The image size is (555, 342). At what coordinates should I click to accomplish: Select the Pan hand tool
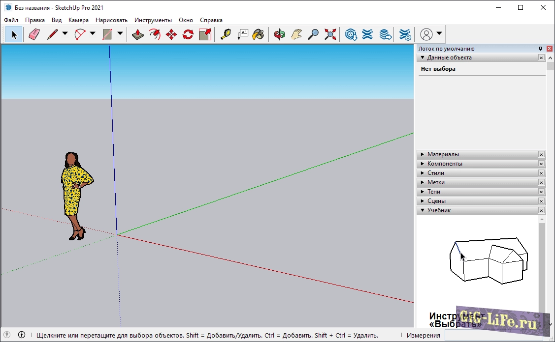point(296,34)
